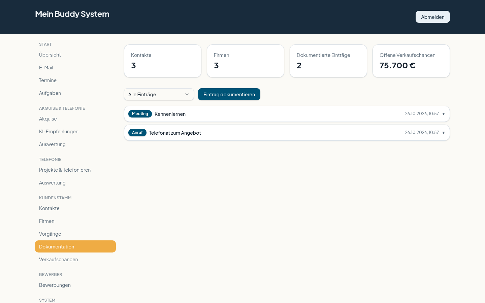Open Auswertung under Akquise & Telefonie
Screen dimensions: 485x303
75,144
